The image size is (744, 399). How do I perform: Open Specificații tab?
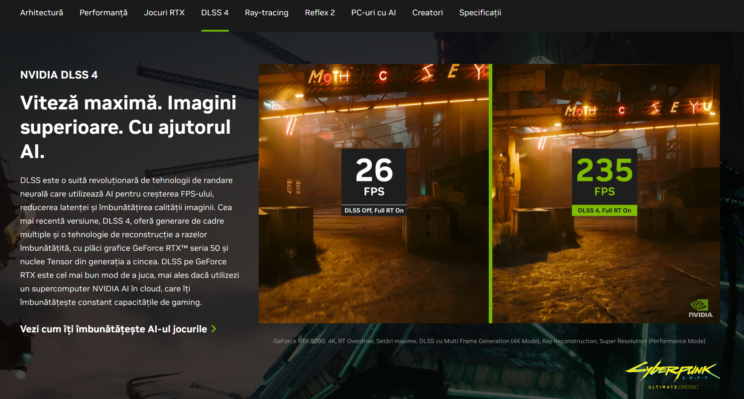tap(480, 13)
